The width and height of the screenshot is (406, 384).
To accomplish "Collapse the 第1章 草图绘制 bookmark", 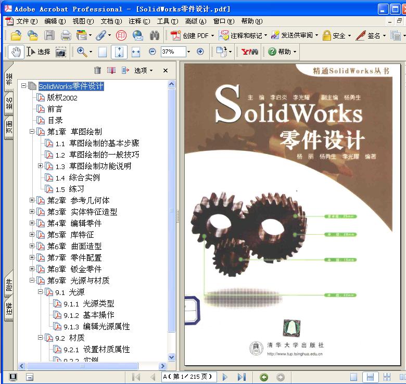I will 32,132.
